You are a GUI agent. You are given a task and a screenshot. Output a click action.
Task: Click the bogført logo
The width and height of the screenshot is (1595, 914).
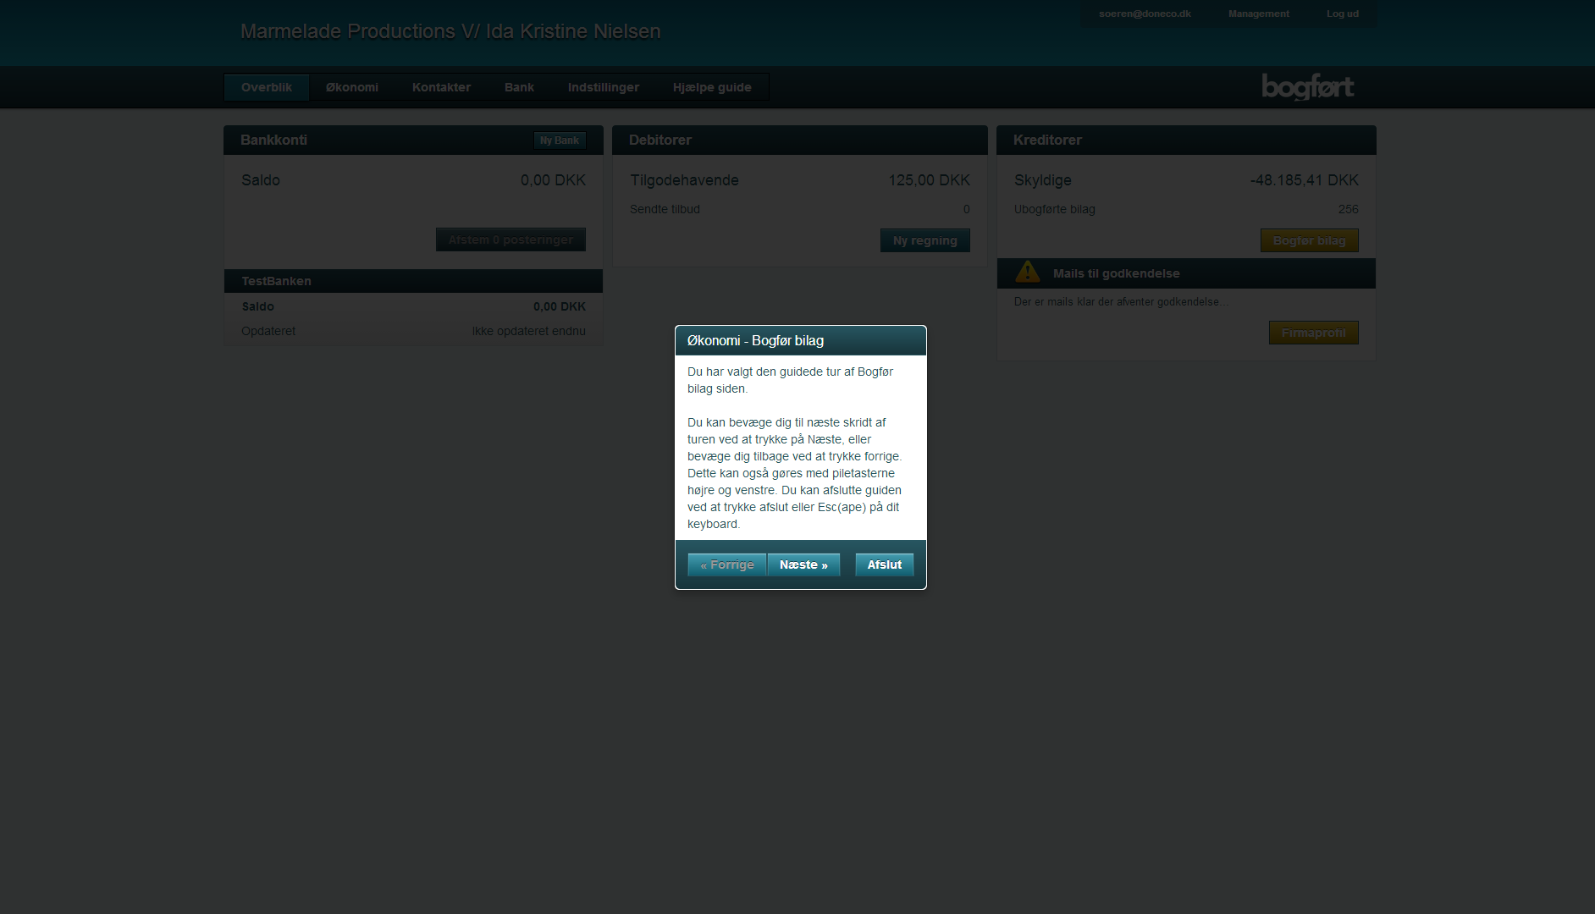pos(1307,86)
